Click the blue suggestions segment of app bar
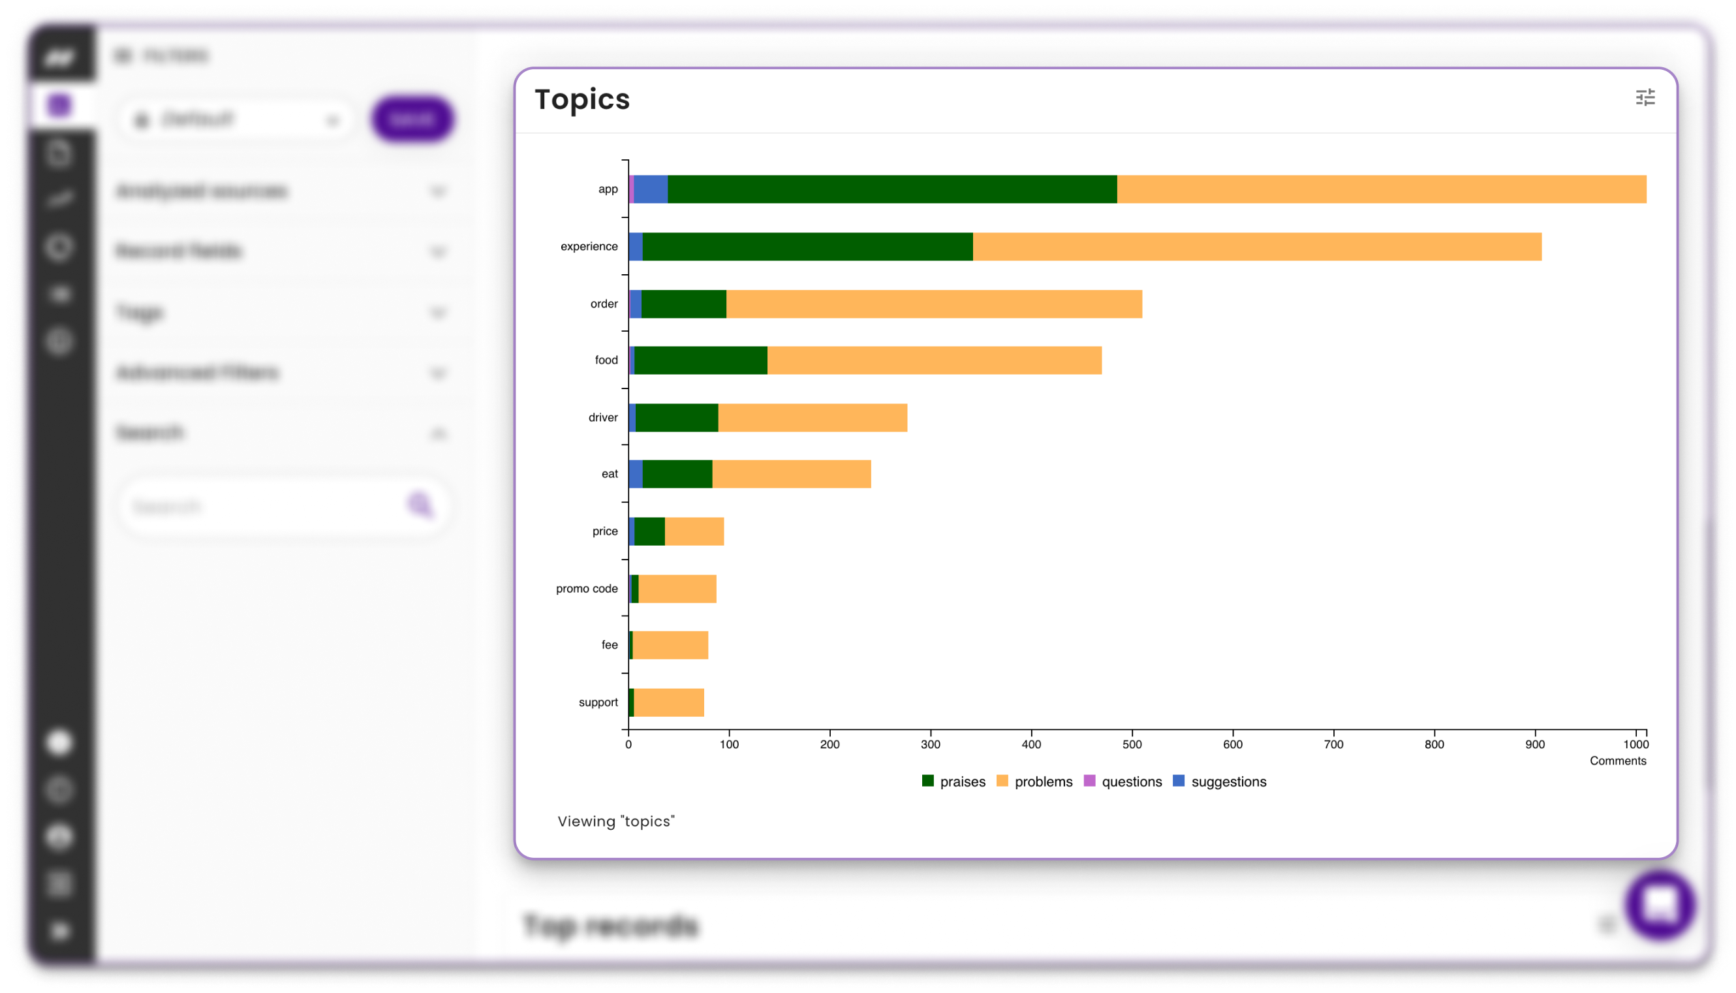 tap(651, 189)
